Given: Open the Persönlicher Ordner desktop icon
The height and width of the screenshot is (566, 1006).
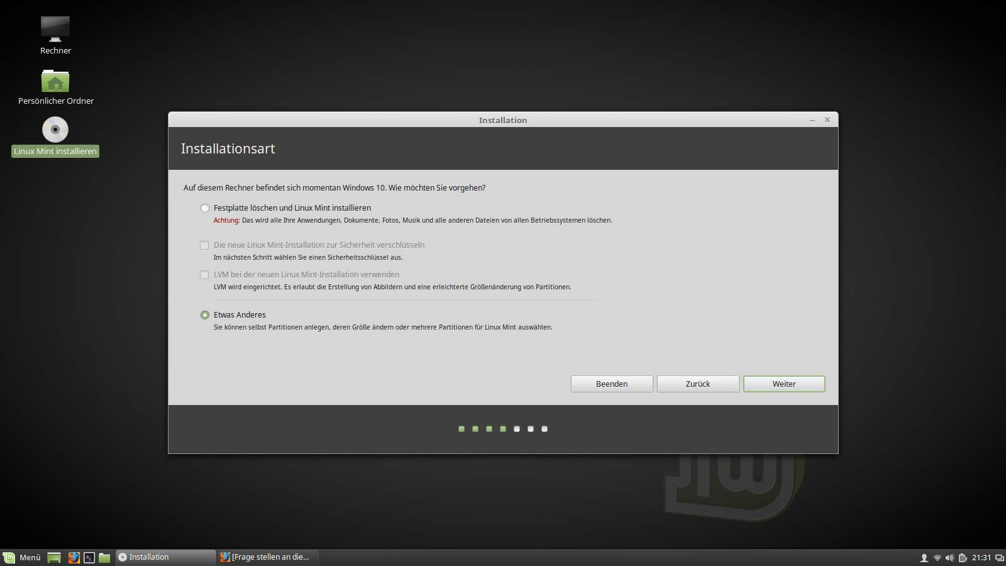Looking at the screenshot, I should pos(55,82).
